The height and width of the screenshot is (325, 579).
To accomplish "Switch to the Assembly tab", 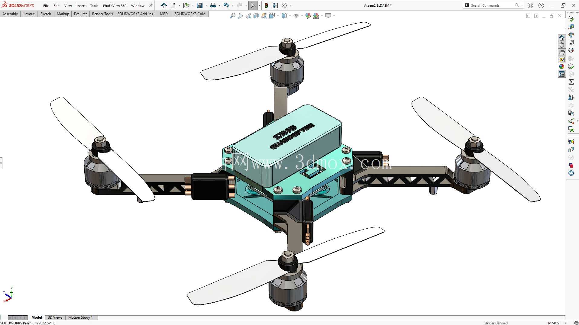I will point(10,14).
